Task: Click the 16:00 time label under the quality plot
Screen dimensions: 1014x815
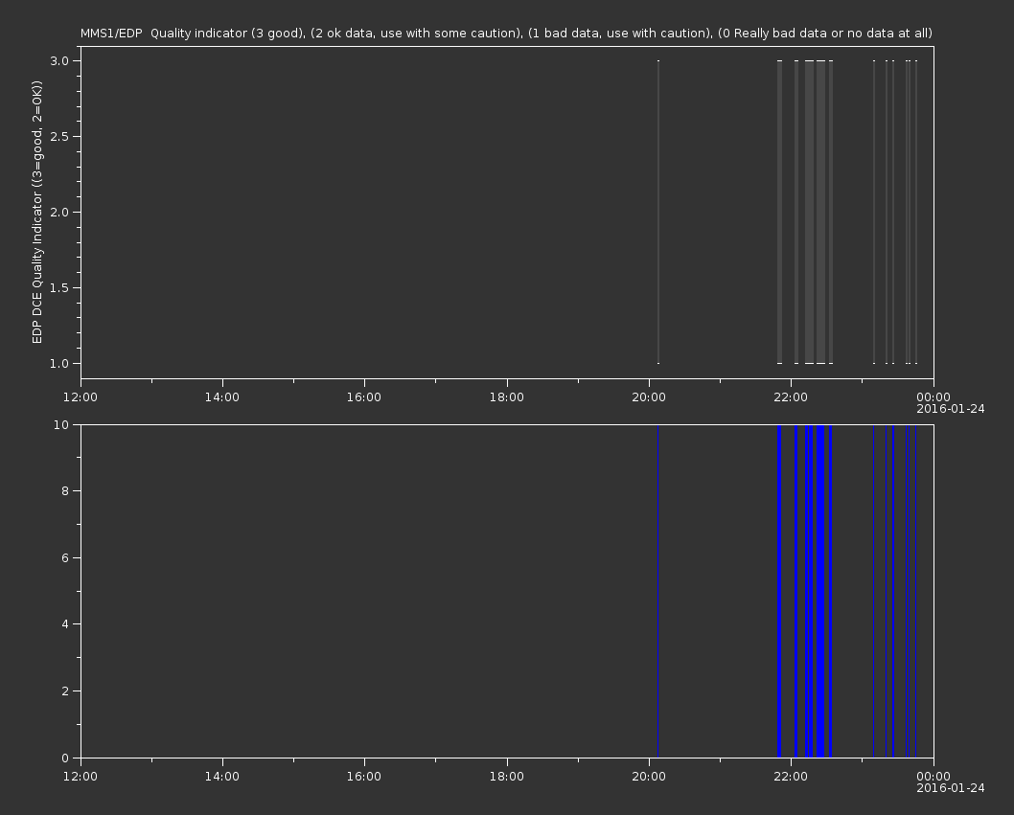Action: coord(364,396)
